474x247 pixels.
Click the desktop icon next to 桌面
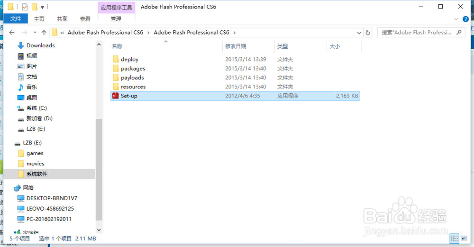[20, 97]
